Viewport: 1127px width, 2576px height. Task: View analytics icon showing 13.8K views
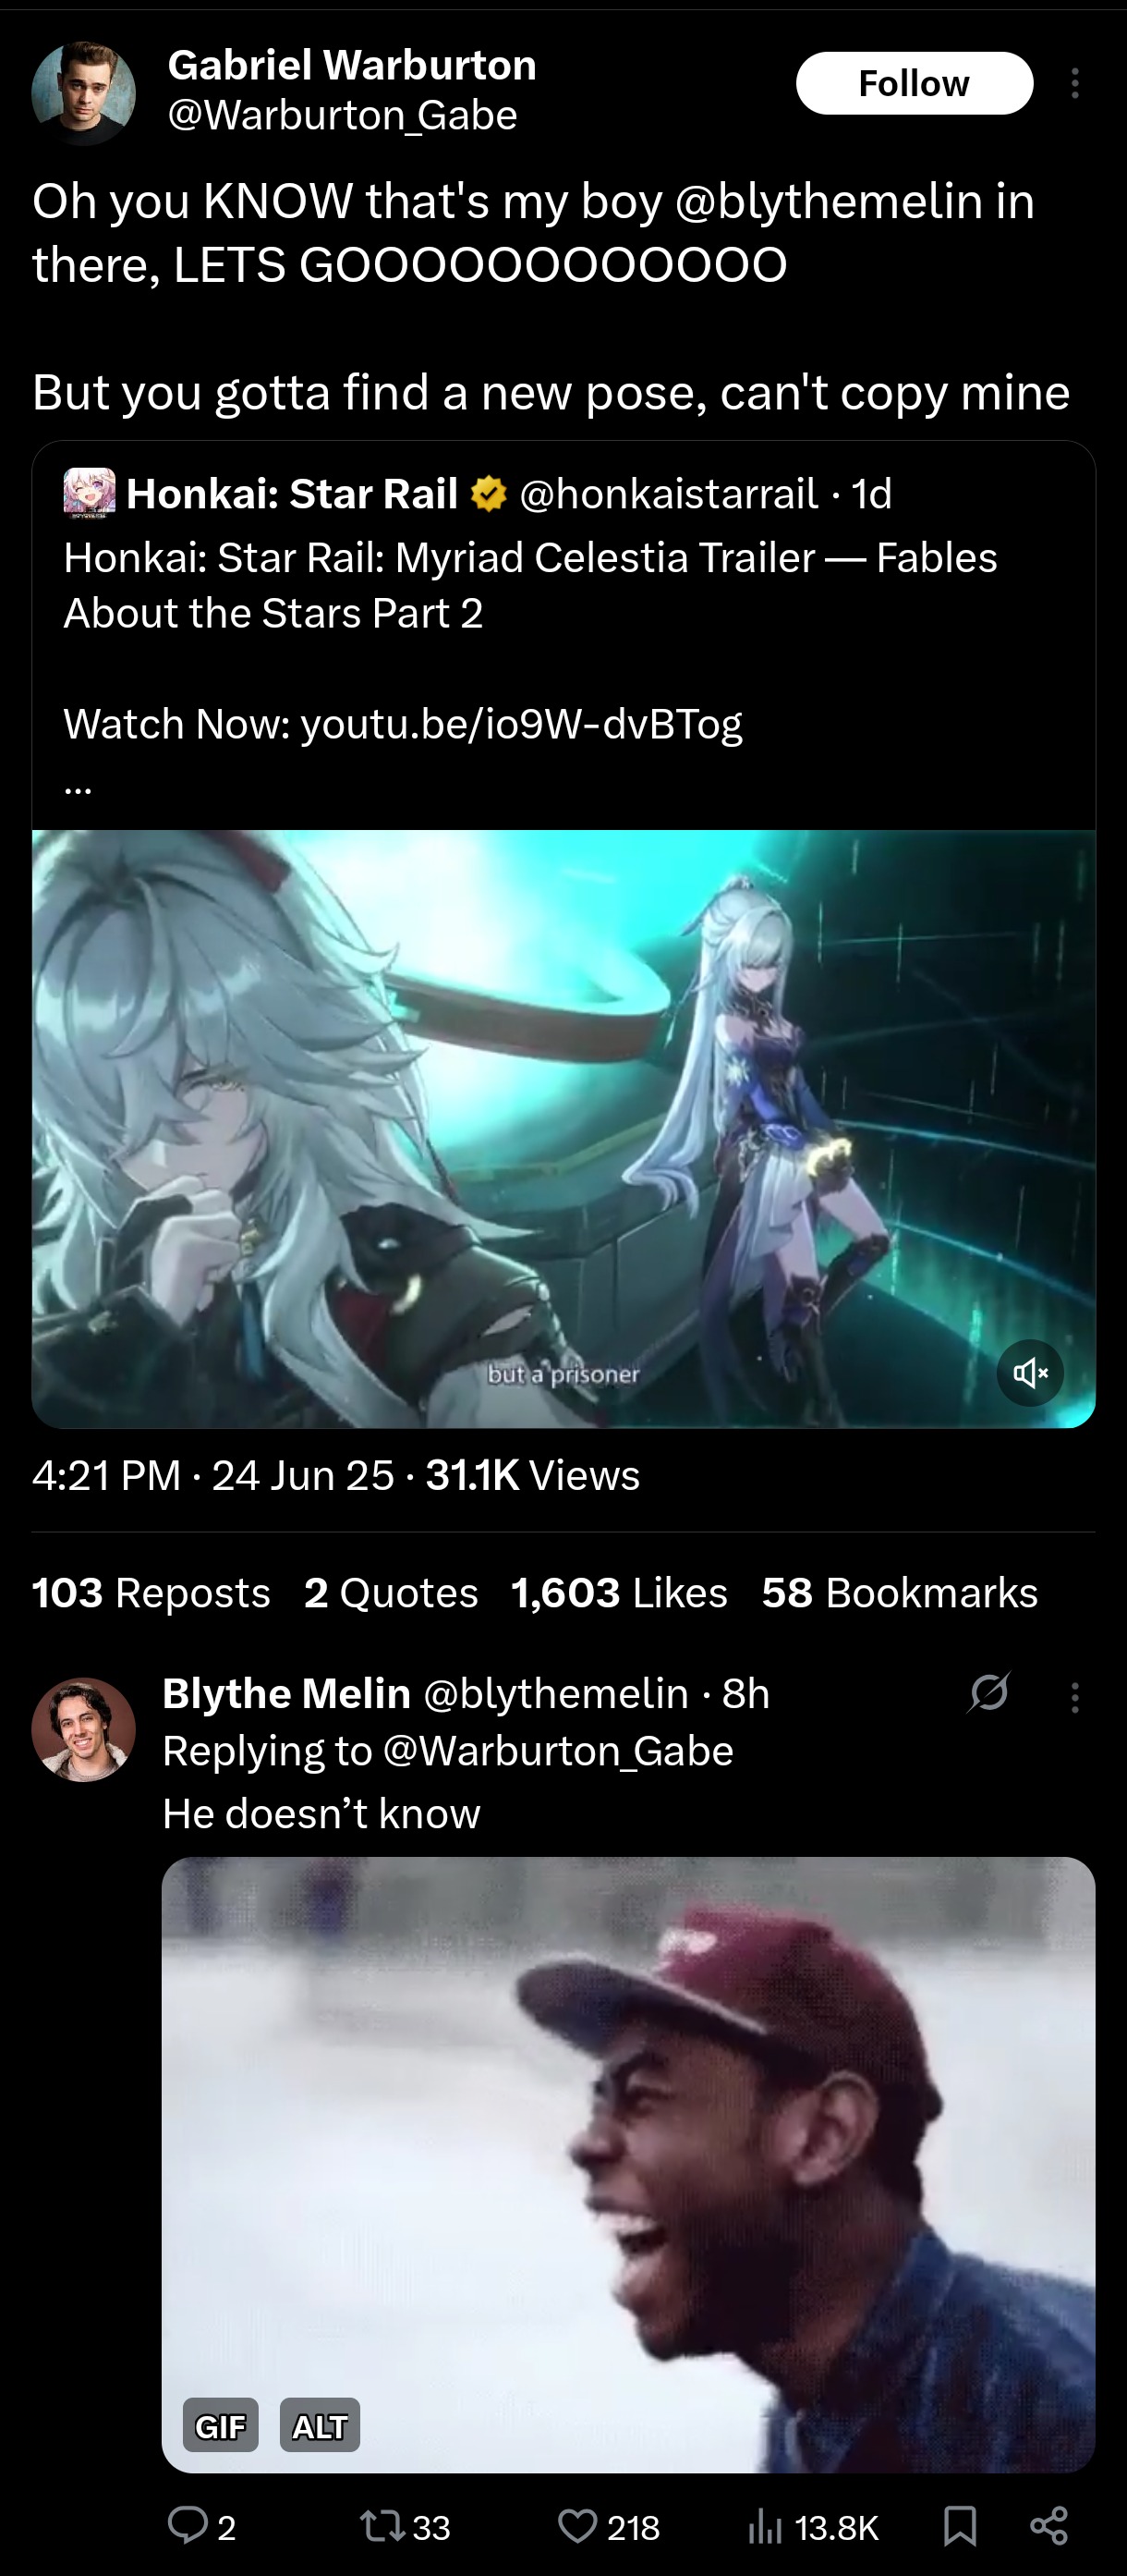pos(764,2527)
